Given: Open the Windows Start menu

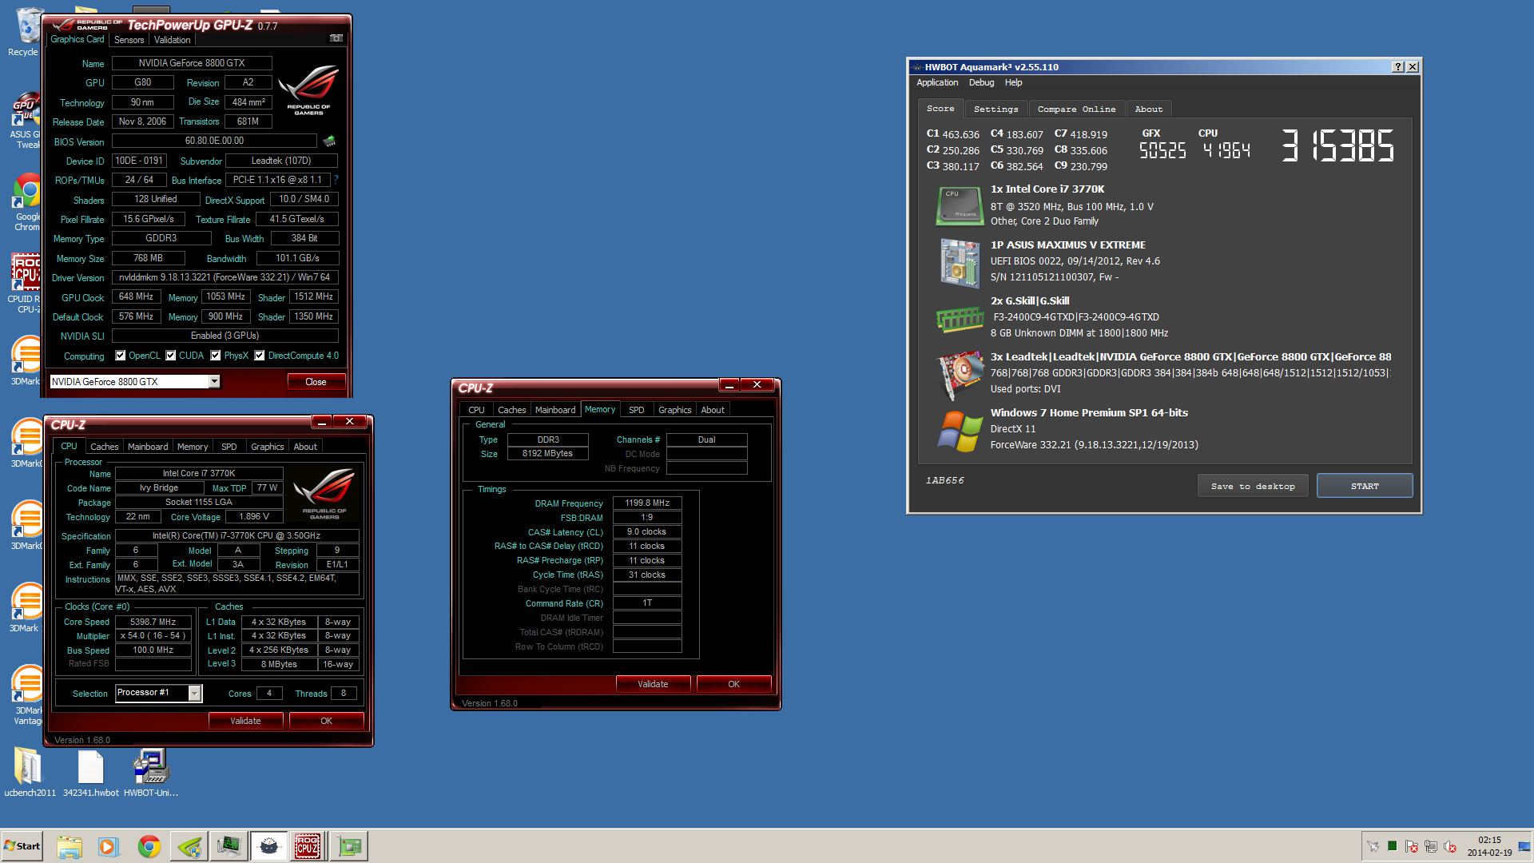Looking at the screenshot, I should (22, 846).
